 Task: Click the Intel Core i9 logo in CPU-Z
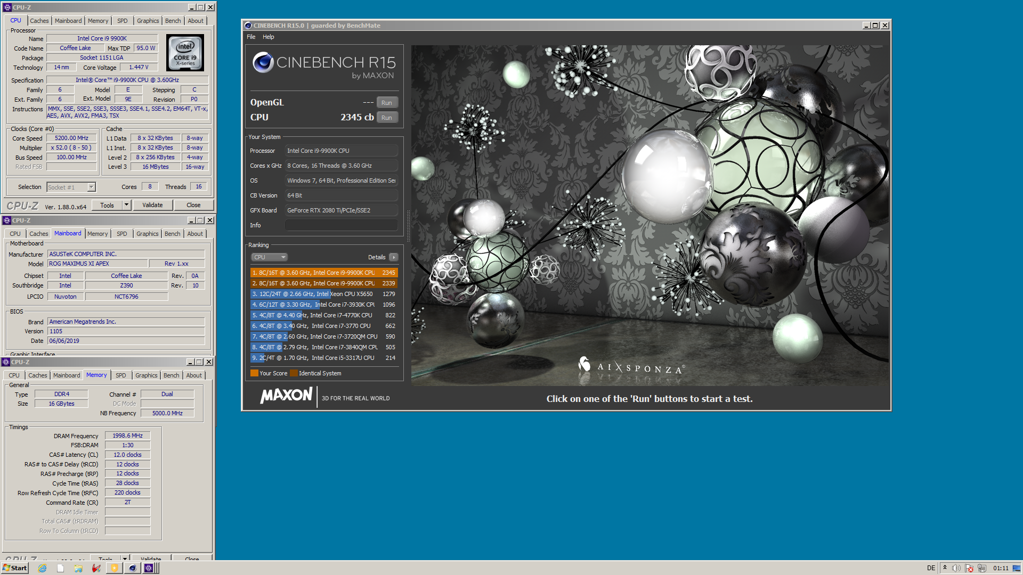point(185,53)
